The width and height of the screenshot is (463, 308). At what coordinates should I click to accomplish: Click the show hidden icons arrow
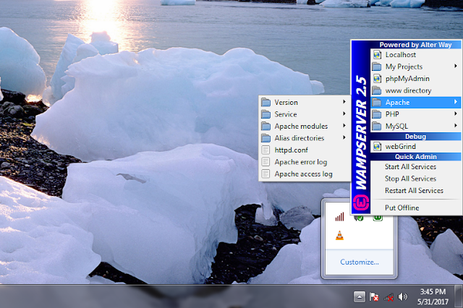[x=360, y=296]
